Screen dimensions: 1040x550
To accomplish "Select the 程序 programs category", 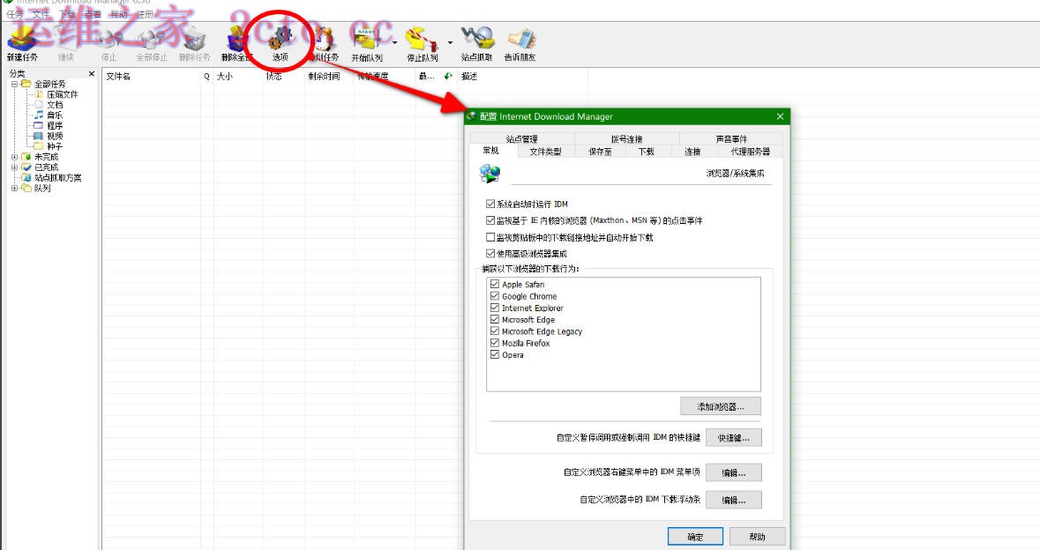I will click(x=55, y=126).
